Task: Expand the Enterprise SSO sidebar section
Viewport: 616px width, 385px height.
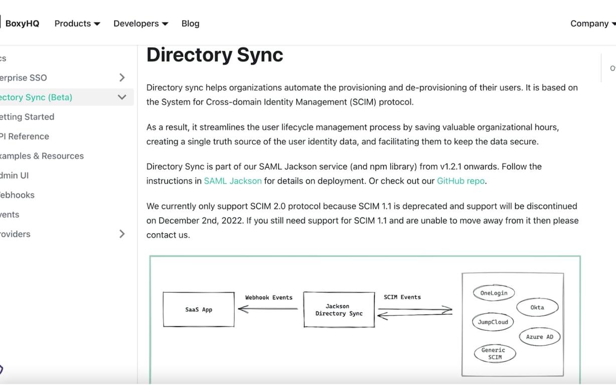Action: 121,78
